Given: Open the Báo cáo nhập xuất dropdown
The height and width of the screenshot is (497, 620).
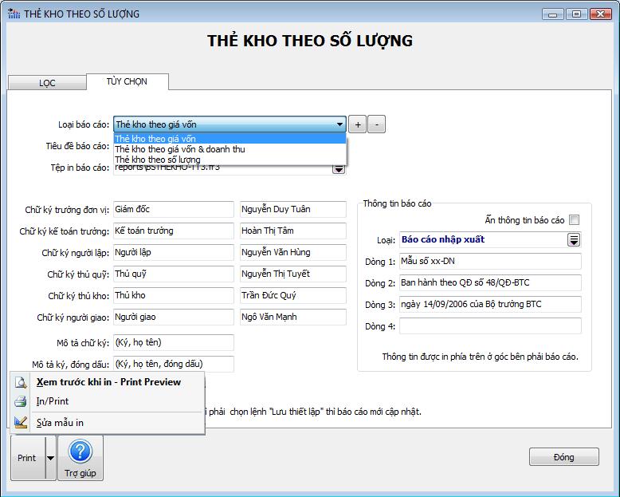Looking at the screenshot, I should (x=573, y=240).
